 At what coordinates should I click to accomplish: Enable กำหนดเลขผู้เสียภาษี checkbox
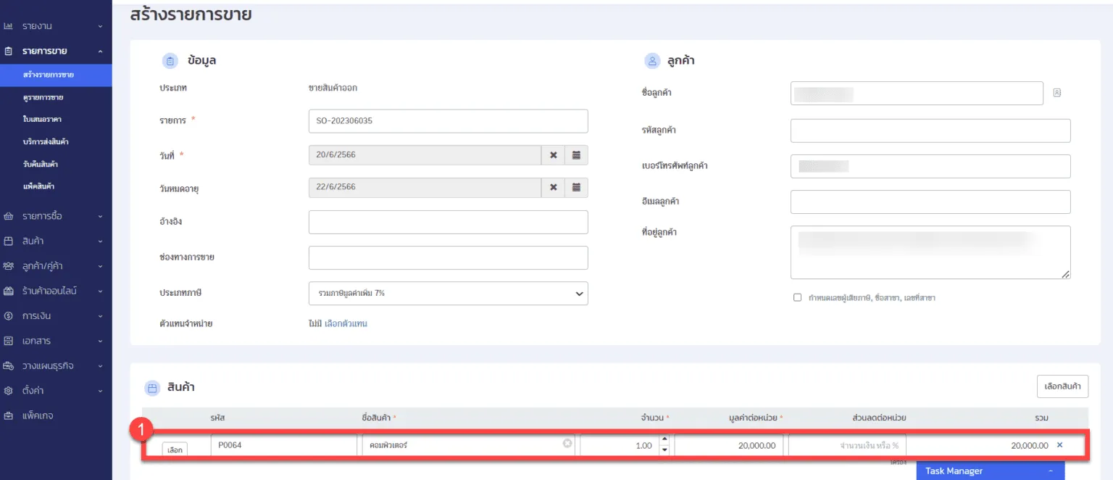point(798,297)
